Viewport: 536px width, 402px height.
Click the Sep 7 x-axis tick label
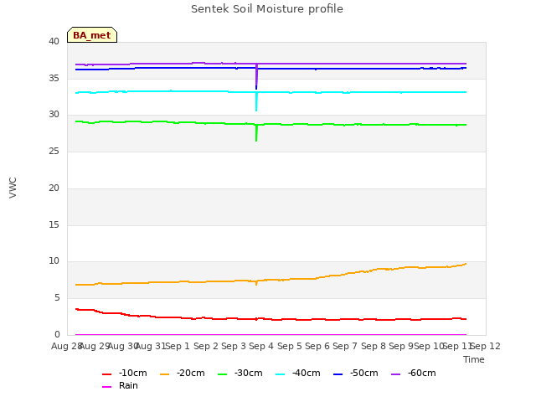345,346
